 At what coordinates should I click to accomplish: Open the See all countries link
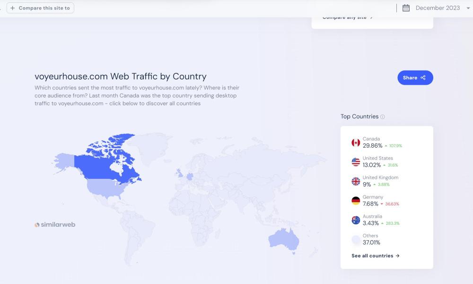pos(376,256)
